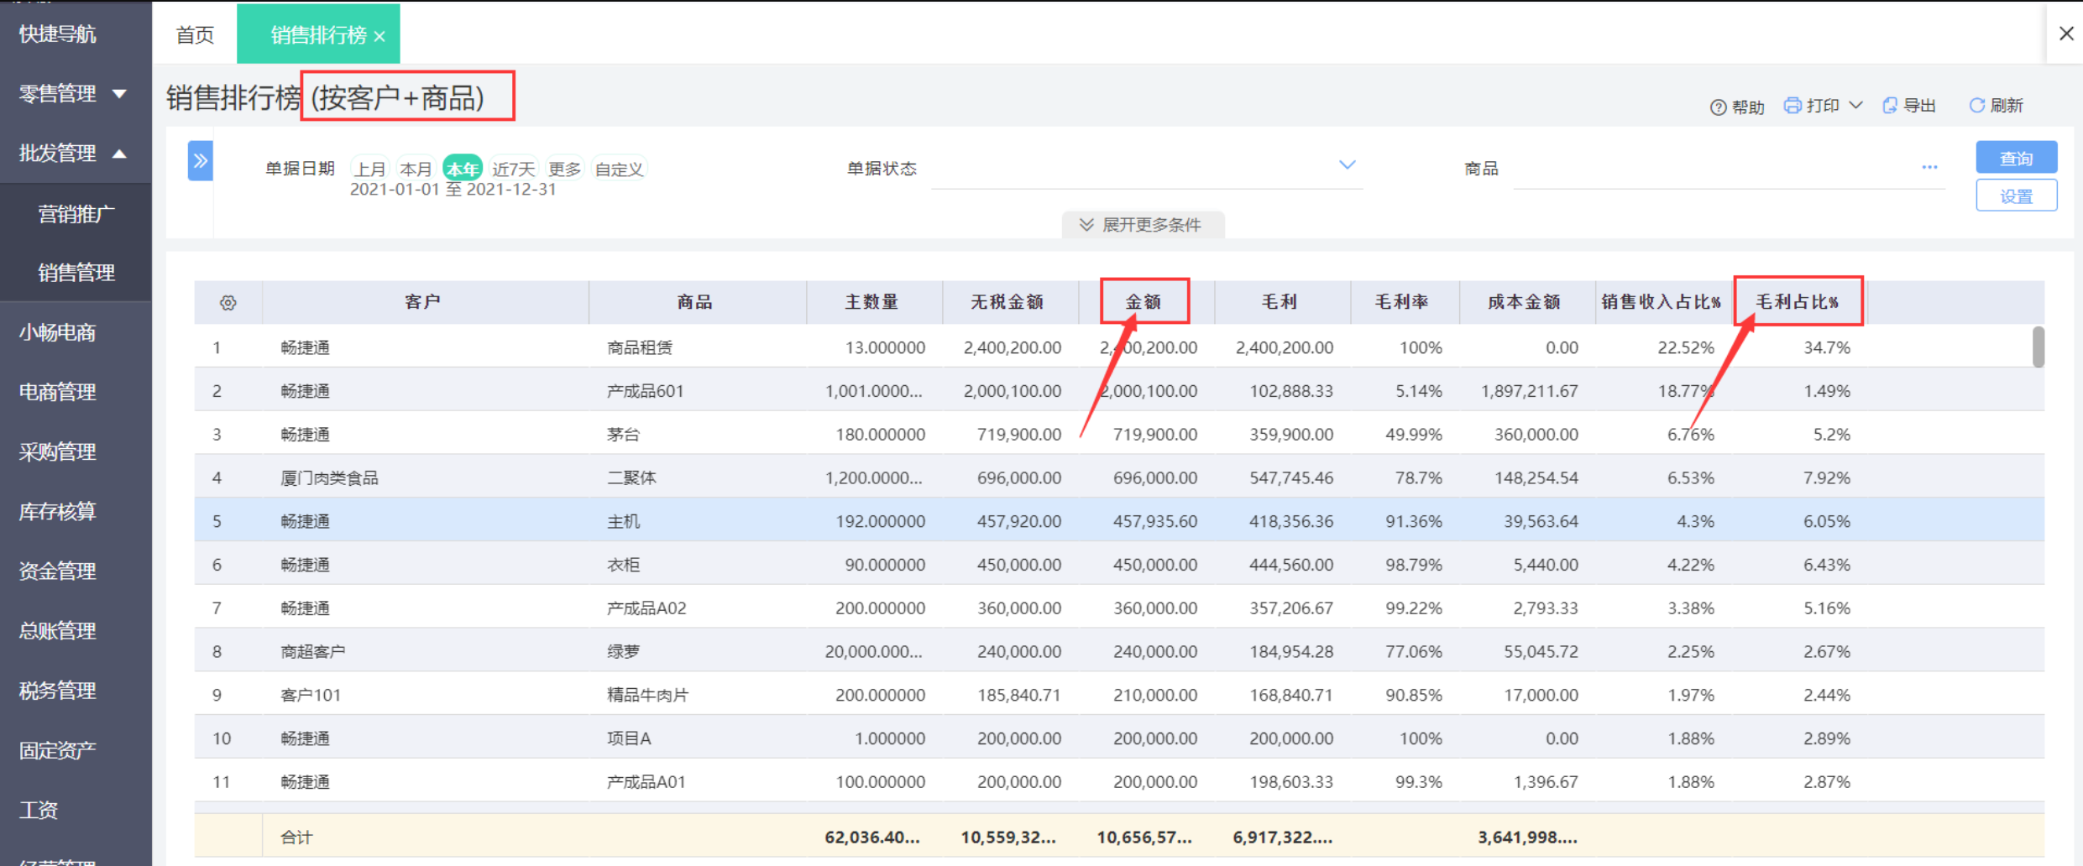
Task: Click the table column settings gear icon
Action: pyautogui.click(x=228, y=303)
